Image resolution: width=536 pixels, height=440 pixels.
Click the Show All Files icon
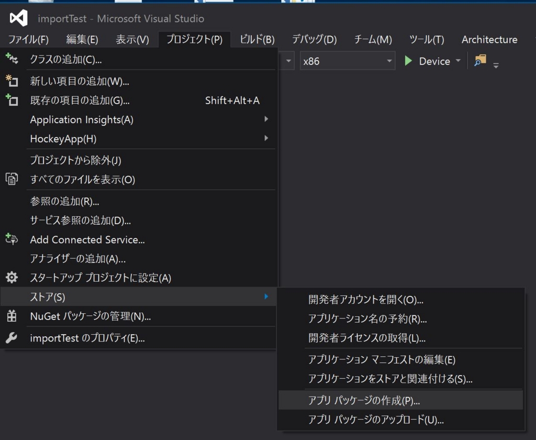click(x=12, y=179)
